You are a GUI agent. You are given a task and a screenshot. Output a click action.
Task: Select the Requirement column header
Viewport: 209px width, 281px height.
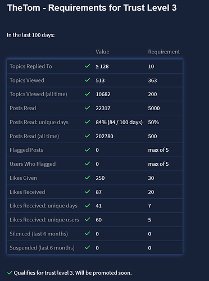164,52
